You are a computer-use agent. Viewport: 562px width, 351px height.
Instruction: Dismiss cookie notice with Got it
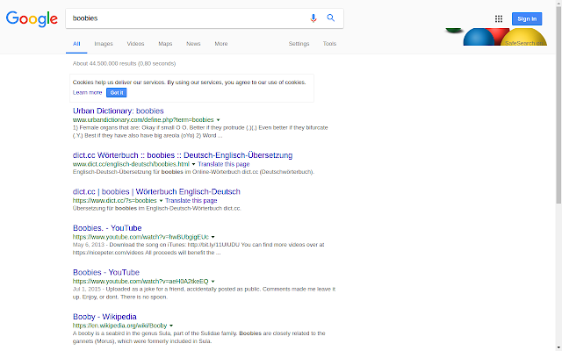point(117,93)
